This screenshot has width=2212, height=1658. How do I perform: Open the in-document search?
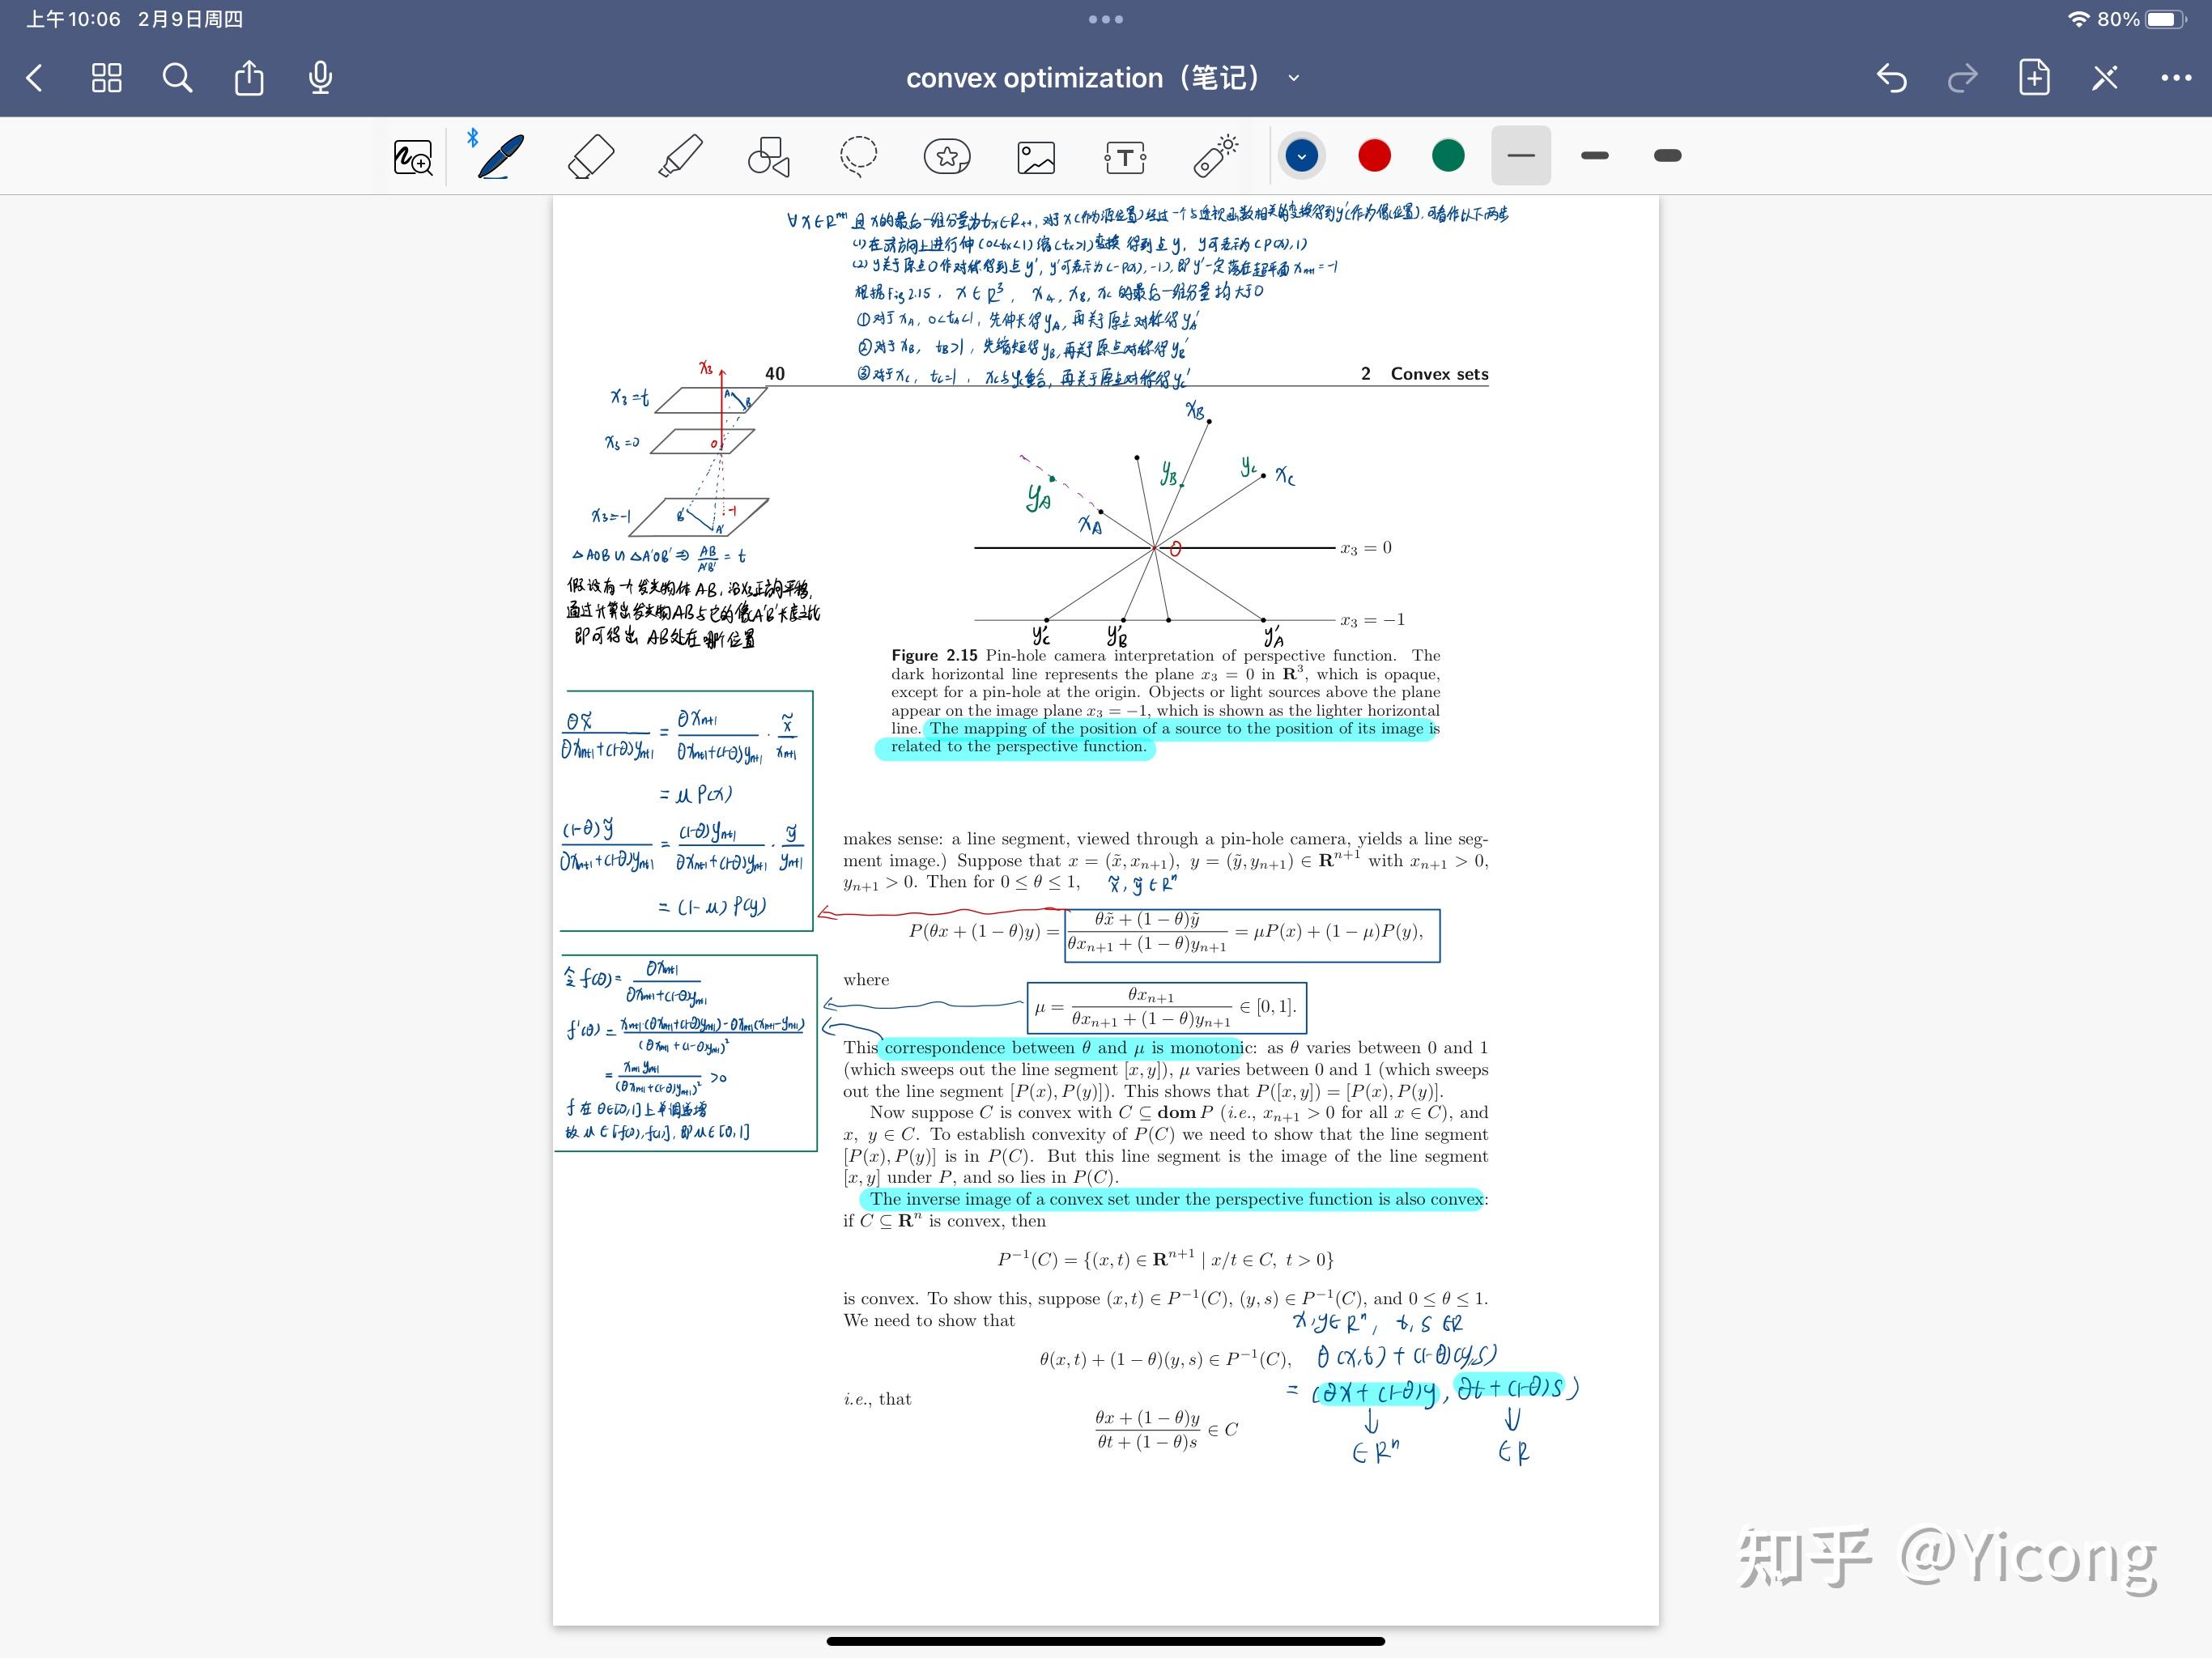(x=177, y=77)
